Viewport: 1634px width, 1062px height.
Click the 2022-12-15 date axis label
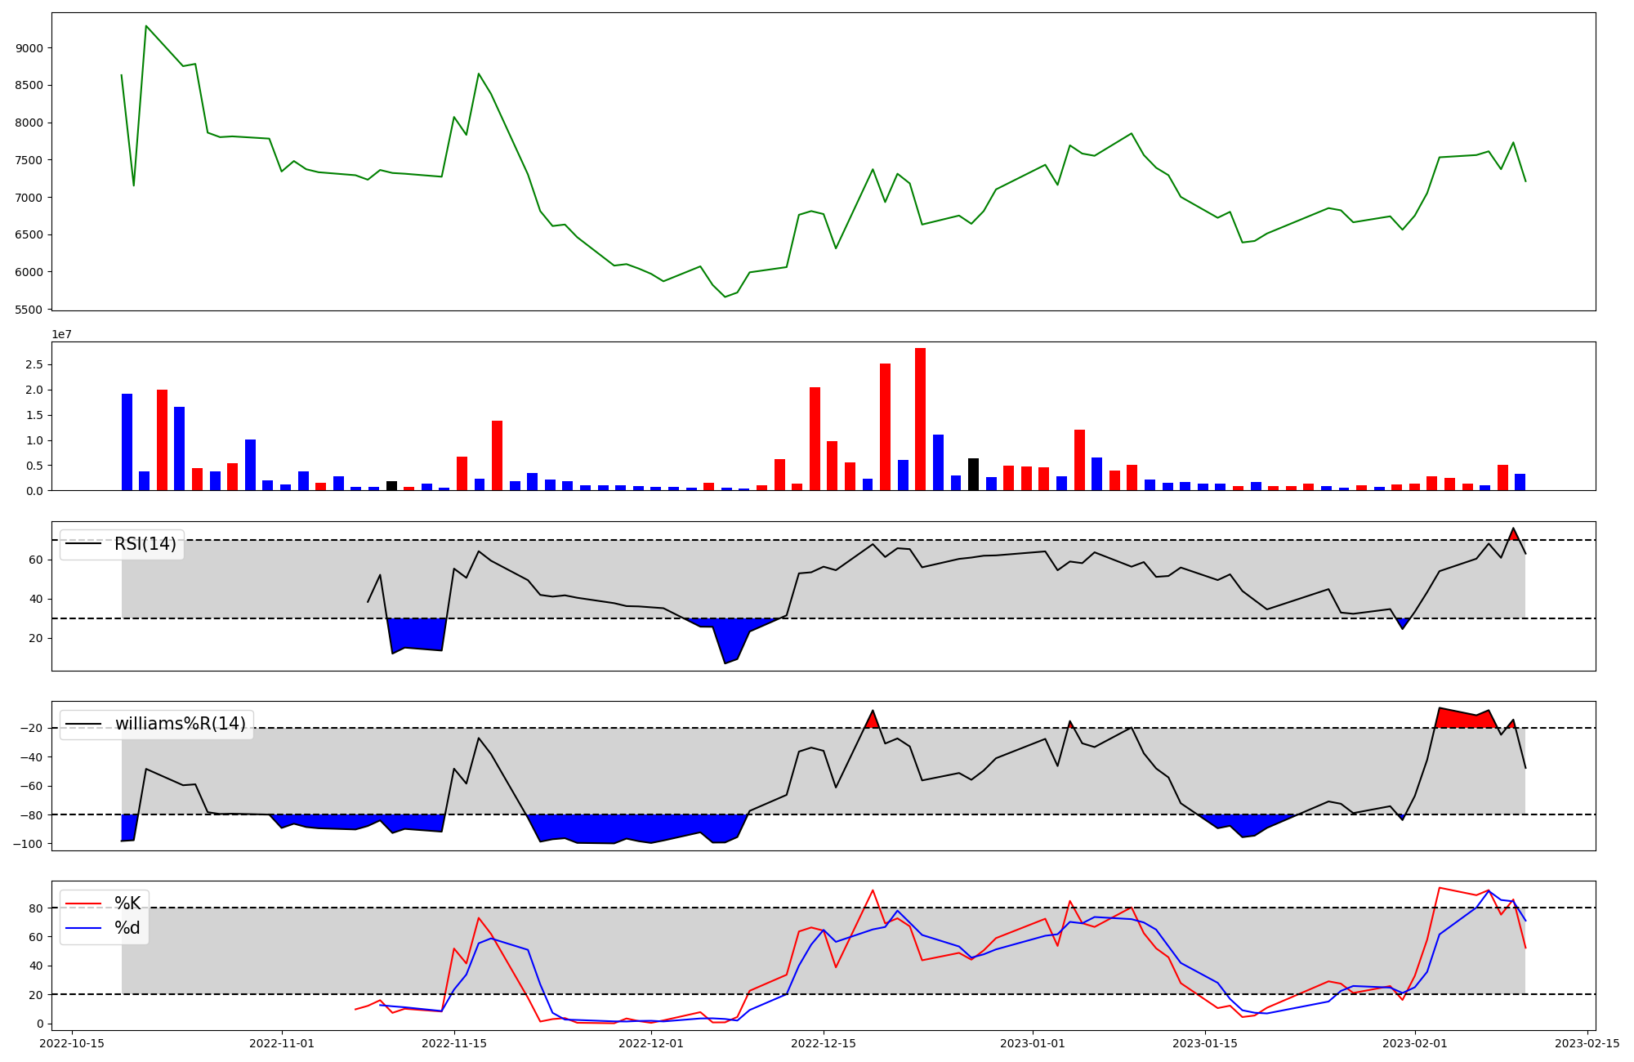tap(824, 1043)
